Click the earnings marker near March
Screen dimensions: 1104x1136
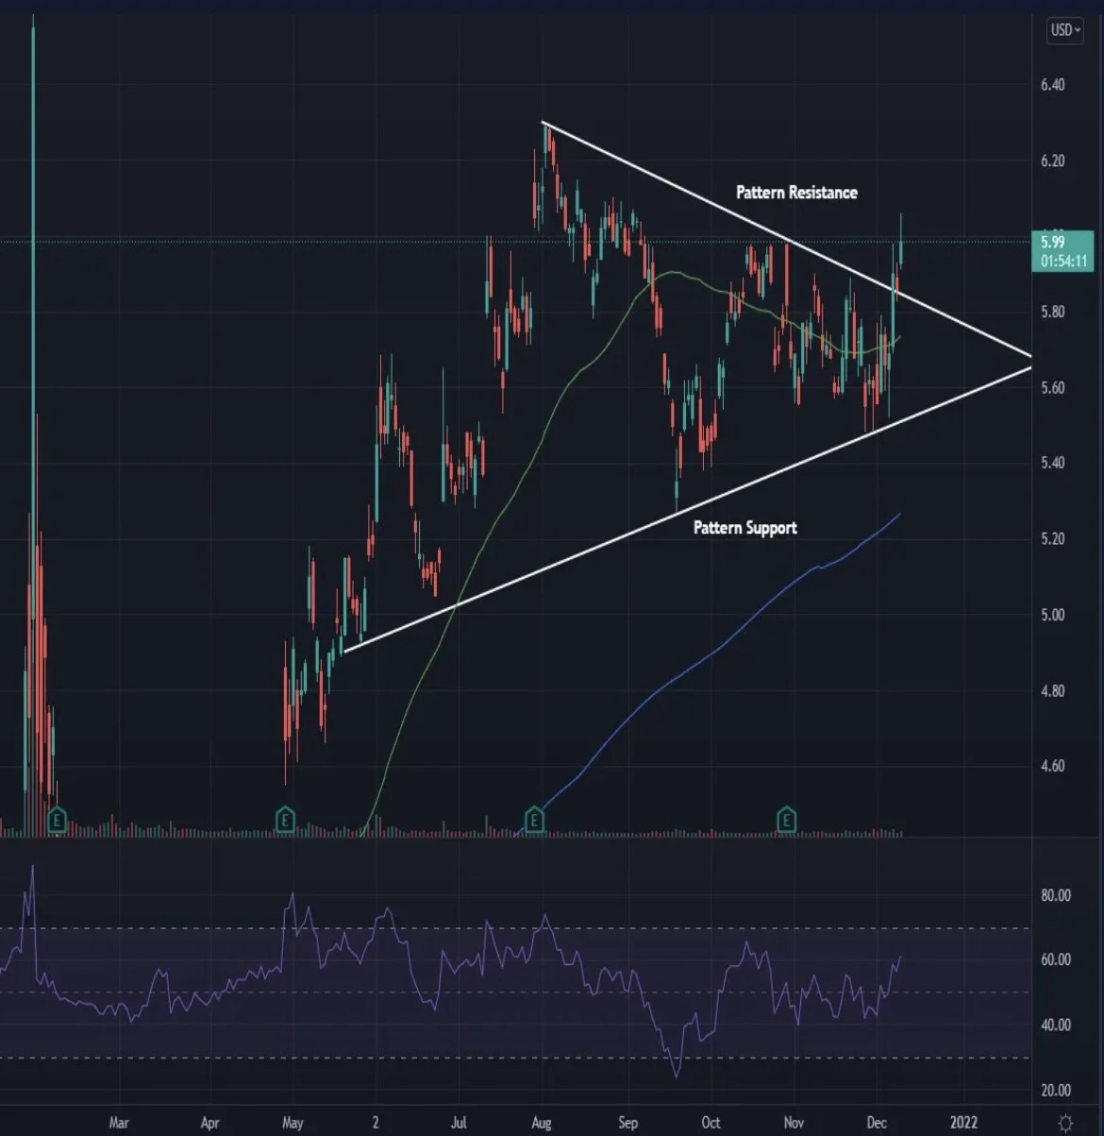click(x=57, y=820)
